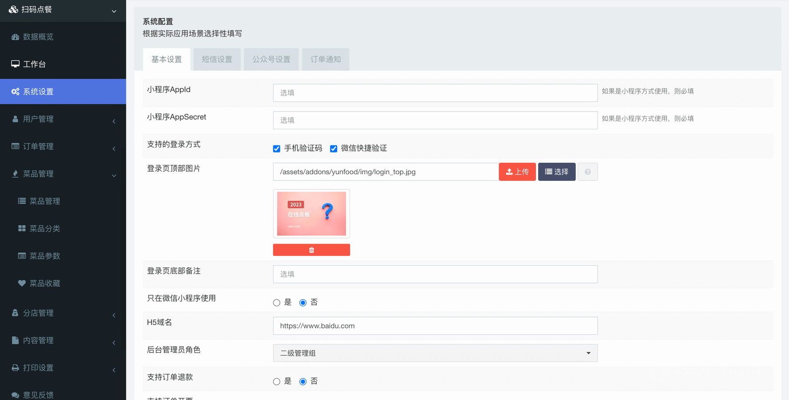The height and width of the screenshot is (400, 789).
Task: Select the 菜品收藏 heart icon
Action: (x=21, y=283)
